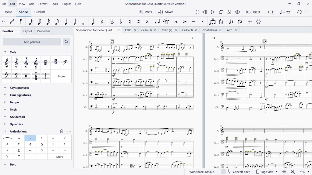The height and width of the screenshot is (175, 312).
Task: Switch to voice 1
Action: pyautogui.click(x=231, y=22)
